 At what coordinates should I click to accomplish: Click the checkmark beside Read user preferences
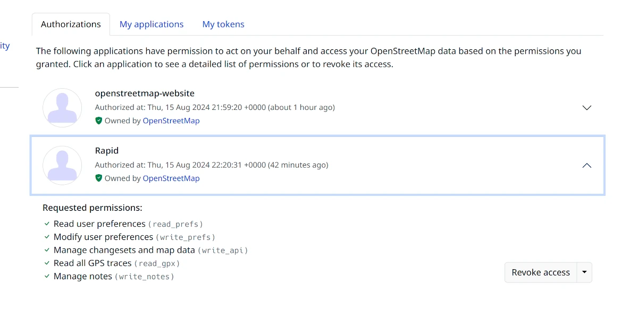pyautogui.click(x=47, y=224)
